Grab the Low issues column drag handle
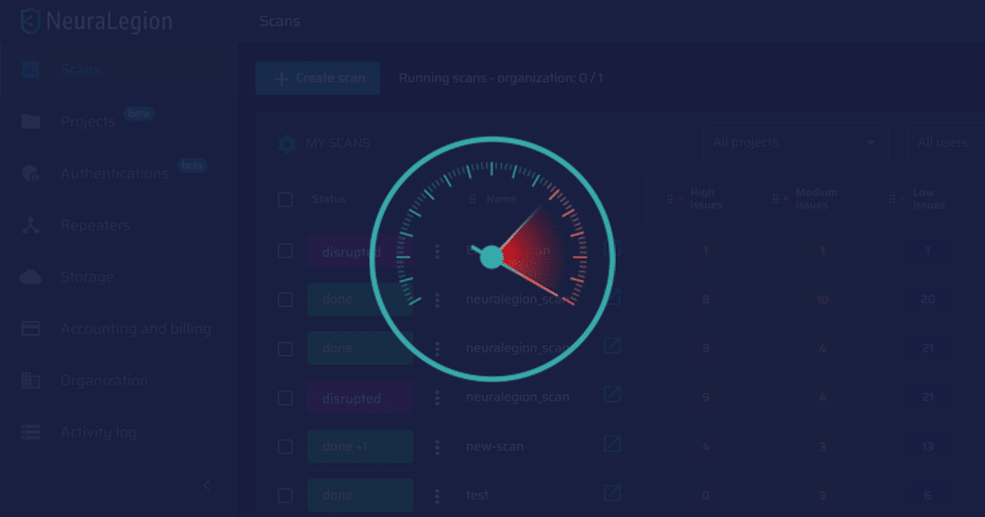The height and width of the screenshot is (517, 985). [x=892, y=199]
